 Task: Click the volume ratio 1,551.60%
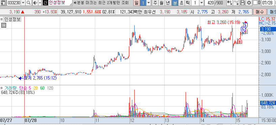point(92,12)
